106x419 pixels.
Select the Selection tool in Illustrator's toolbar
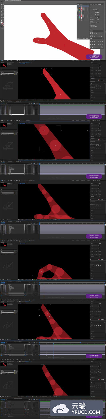point(1,2)
